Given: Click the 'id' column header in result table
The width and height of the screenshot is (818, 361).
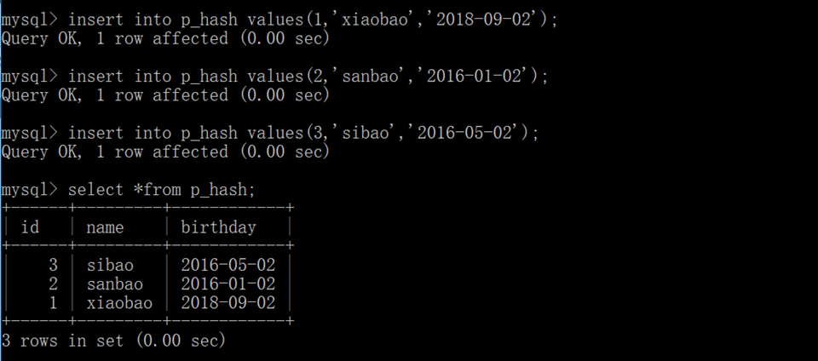Looking at the screenshot, I should [30, 227].
